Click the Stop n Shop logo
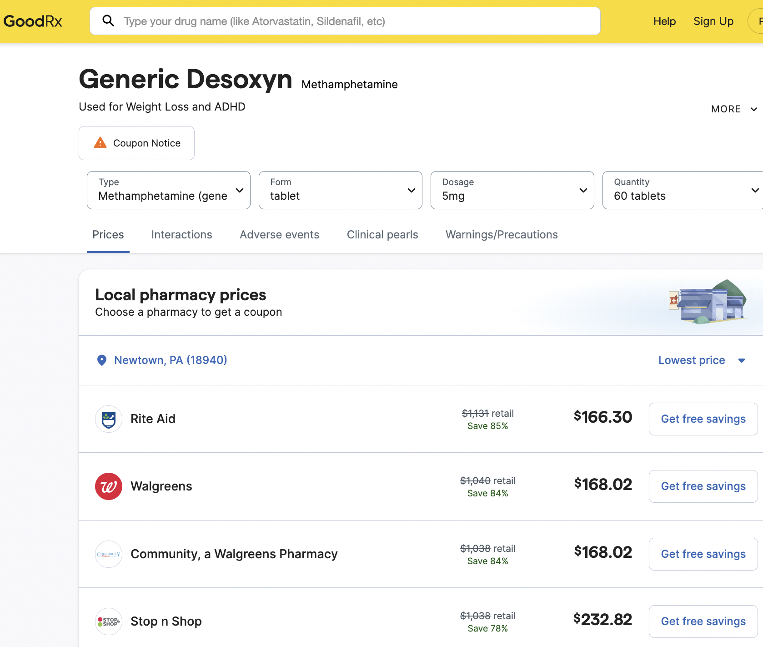The image size is (763, 647). pos(109,622)
